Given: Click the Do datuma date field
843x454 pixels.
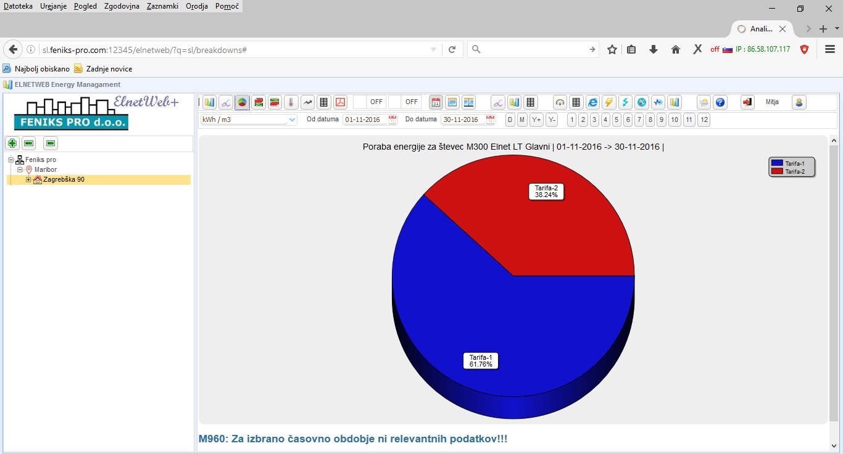Looking at the screenshot, I should pos(463,120).
